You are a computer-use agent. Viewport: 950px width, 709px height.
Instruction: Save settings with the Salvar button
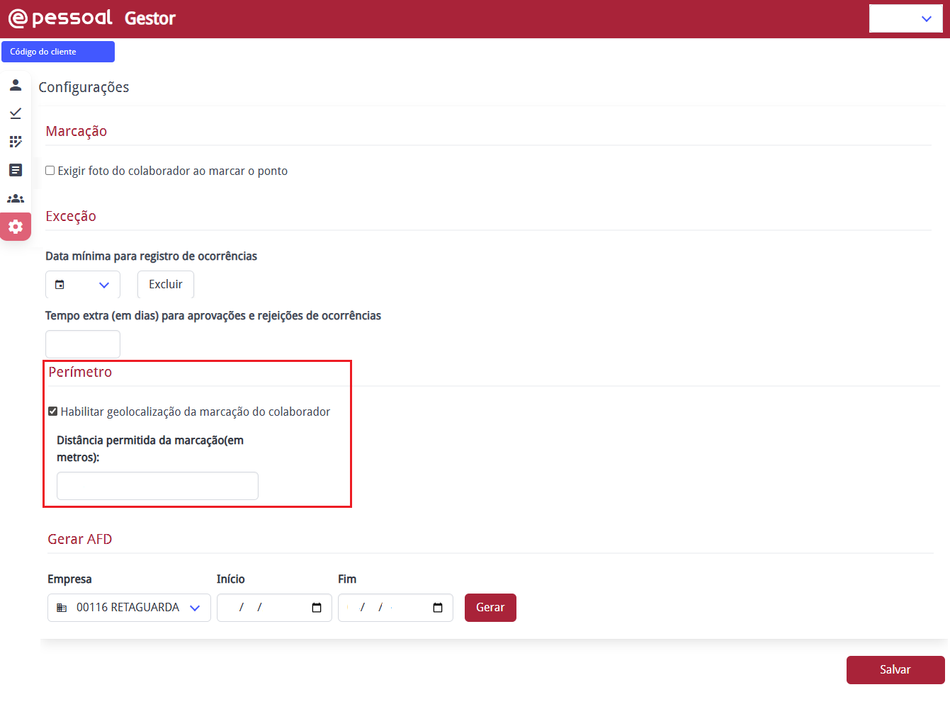point(895,670)
